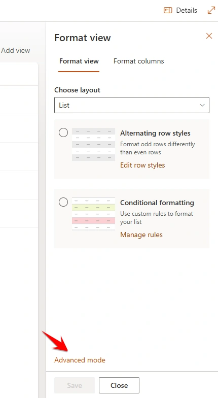Open the Choose layout dropdown
Screen dimensions: 218x398
click(132, 105)
